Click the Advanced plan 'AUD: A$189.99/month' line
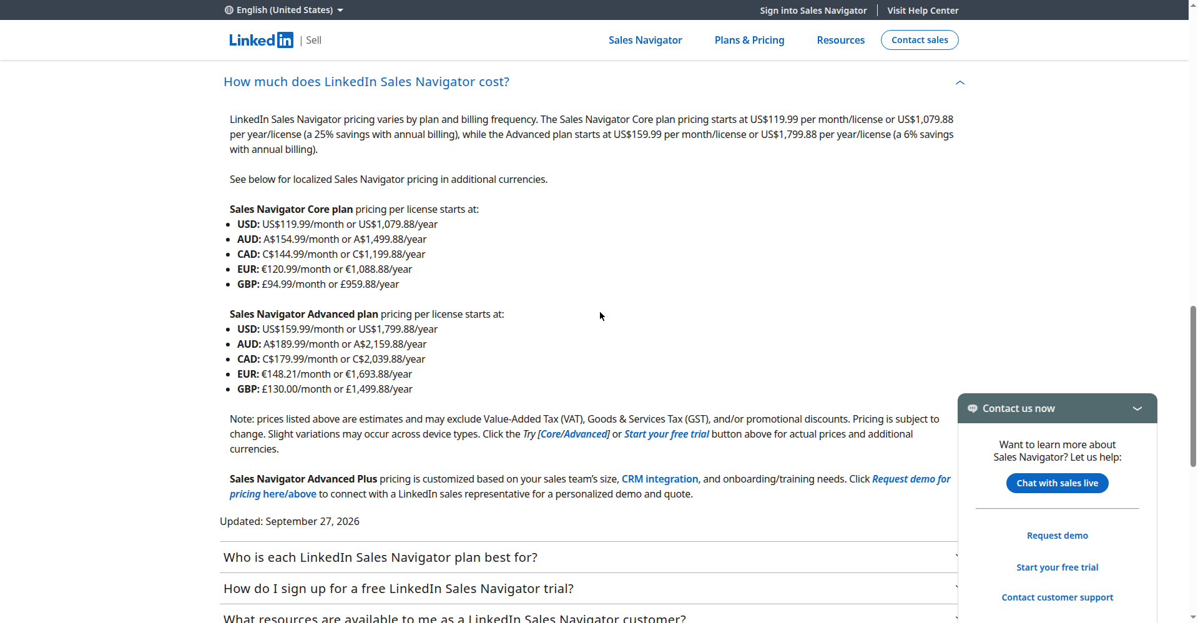This screenshot has width=1198, height=623. tap(332, 344)
